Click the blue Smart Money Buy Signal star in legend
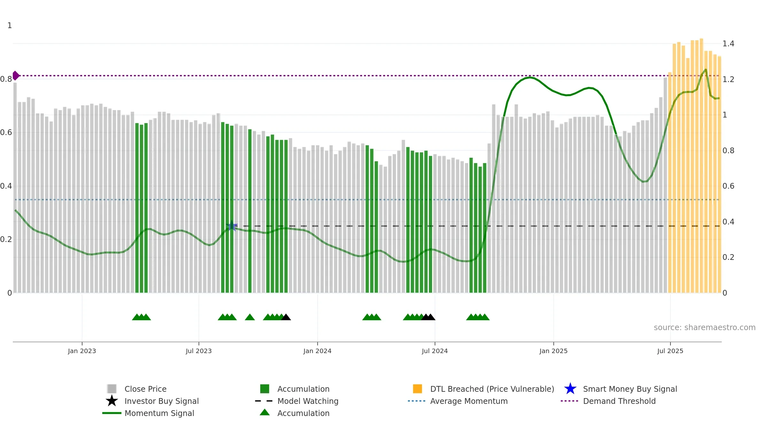The height and width of the screenshot is (431, 767). (x=570, y=389)
